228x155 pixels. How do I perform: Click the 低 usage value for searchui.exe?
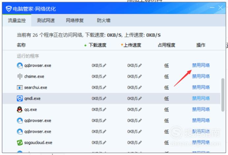[x=166, y=88]
